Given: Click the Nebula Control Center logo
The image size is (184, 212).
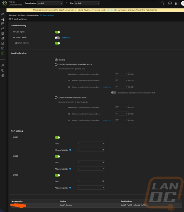Looking at the screenshot, I should coord(5,3).
